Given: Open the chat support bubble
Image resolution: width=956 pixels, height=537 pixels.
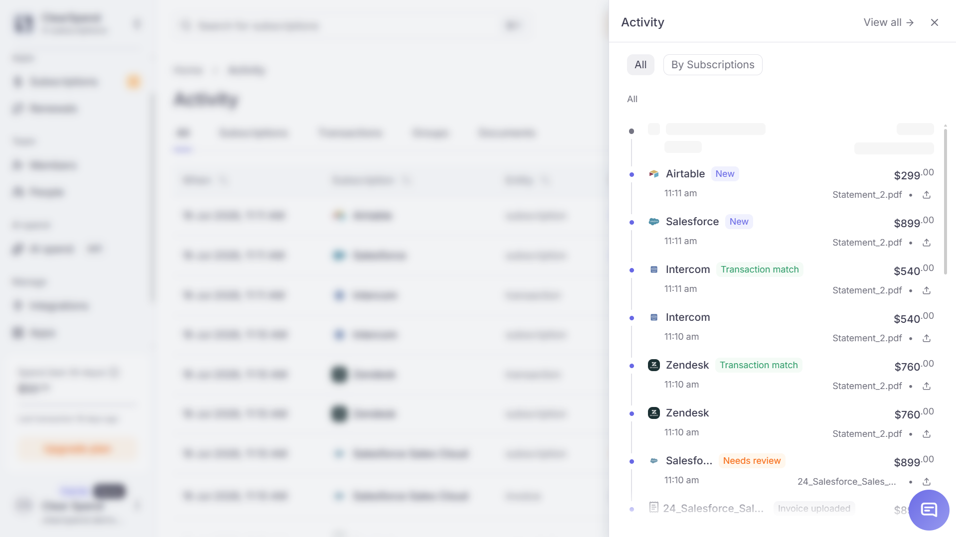Looking at the screenshot, I should 929,510.
